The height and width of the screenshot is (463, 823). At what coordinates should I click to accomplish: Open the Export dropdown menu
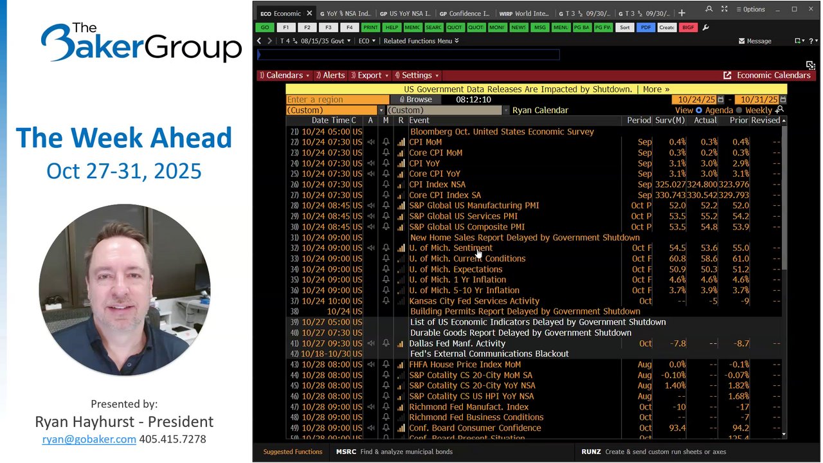368,75
